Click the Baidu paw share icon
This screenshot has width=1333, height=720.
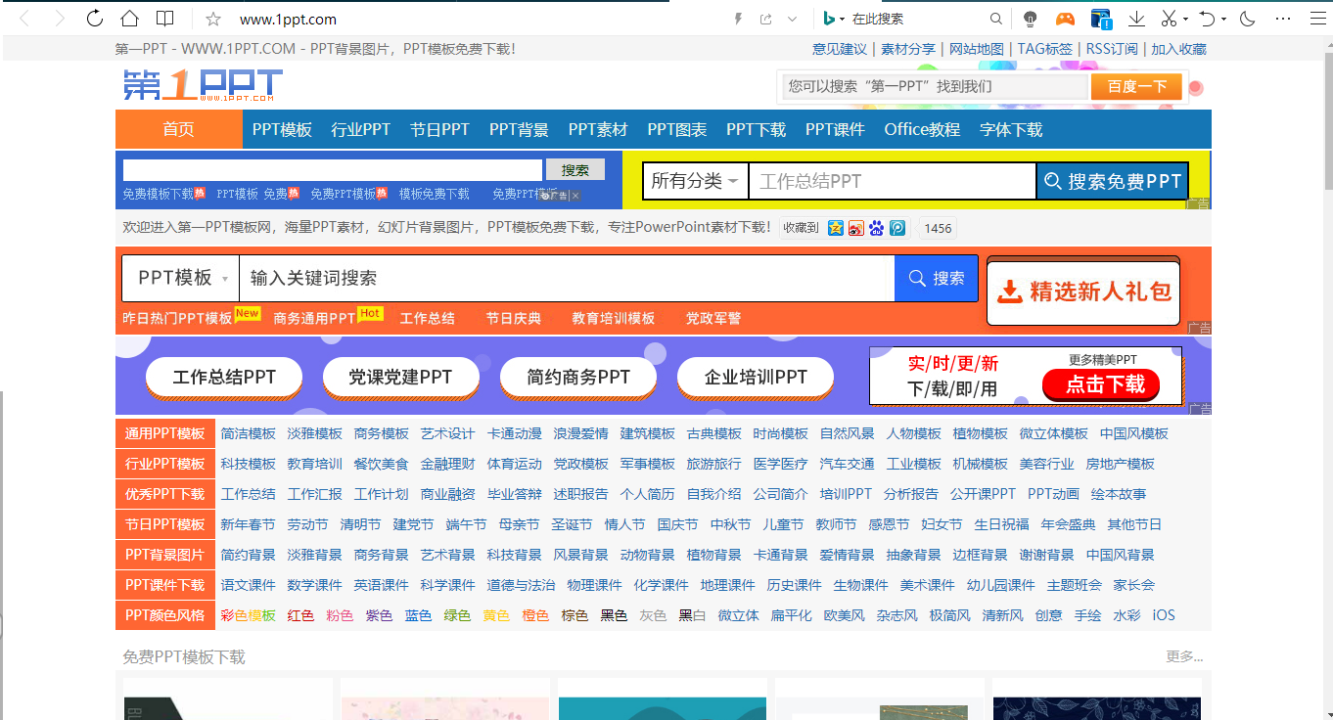pyautogui.click(x=877, y=228)
